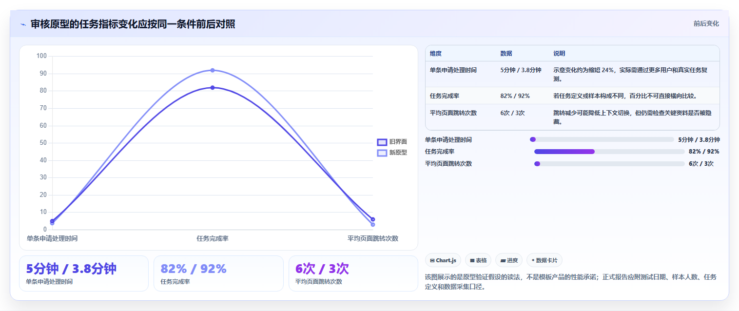Click the 单条申请处理时间 progress bar
The height and width of the screenshot is (311, 739).
pyautogui.click(x=602, y=139)
